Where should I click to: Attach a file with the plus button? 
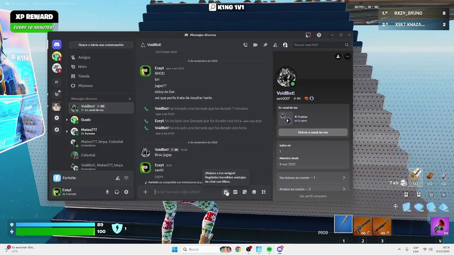[x=145, y=192]
